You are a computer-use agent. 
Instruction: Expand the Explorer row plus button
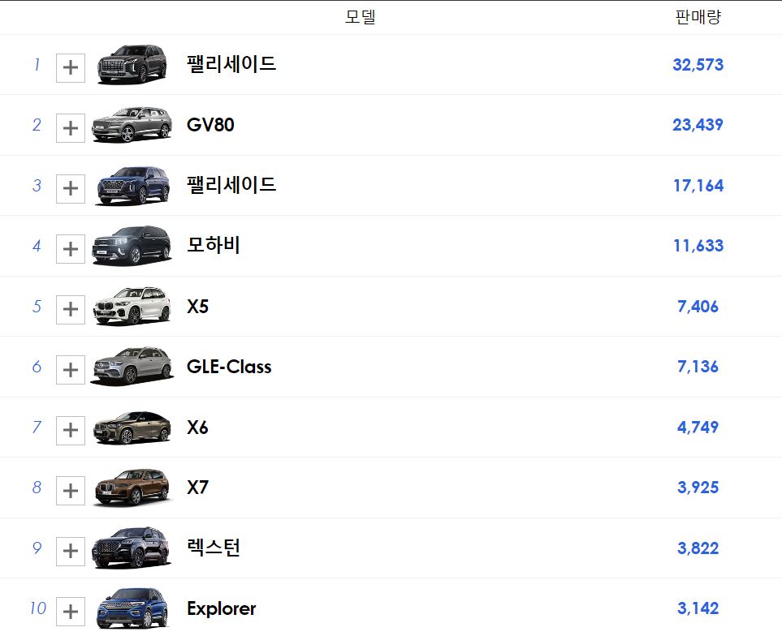coord(71,612)
